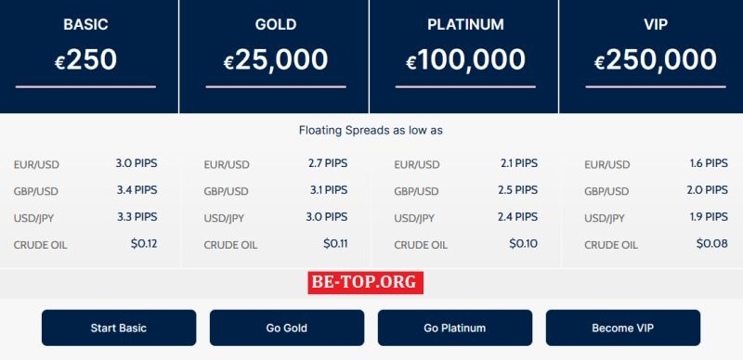This screenshot has height=360, width=743.
Task: Click the Gold column CRUDE OIL label
Action: click(x=230, y=245)
